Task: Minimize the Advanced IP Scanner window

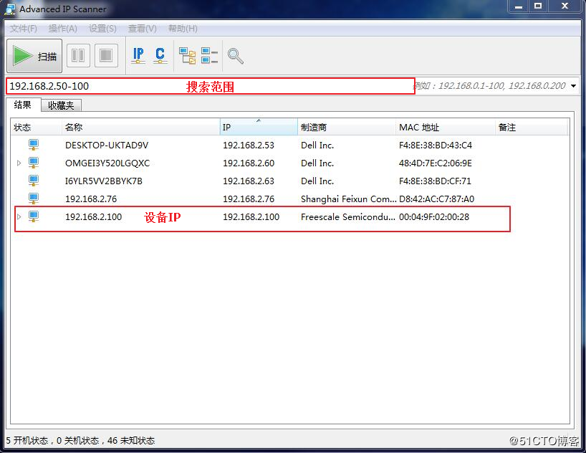Action: coord(519,6)
